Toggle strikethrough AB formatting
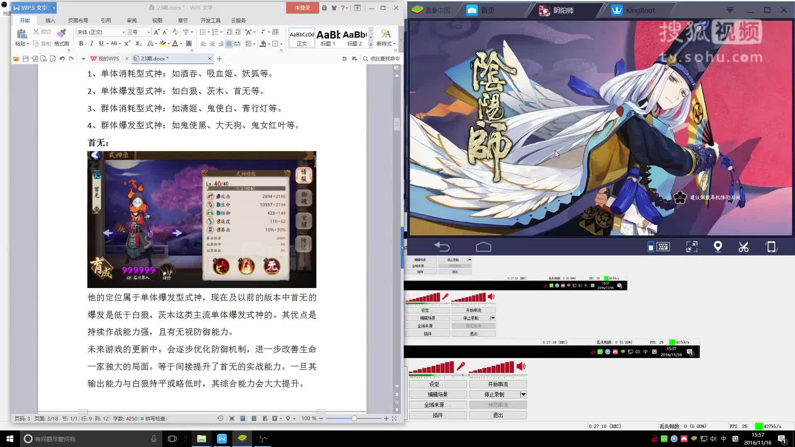This screenshot has width=795, height=447. 114,43
